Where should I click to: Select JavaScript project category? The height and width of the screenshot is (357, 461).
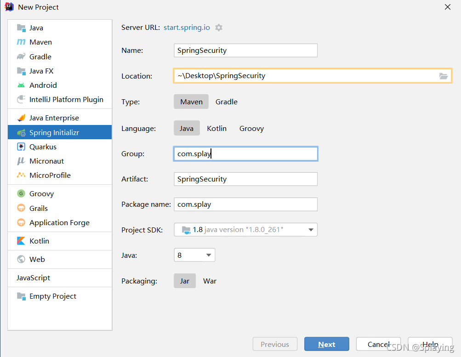60,278
